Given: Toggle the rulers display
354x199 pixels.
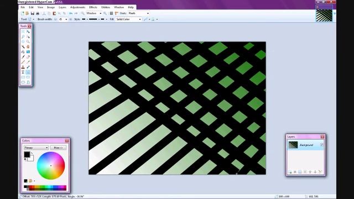Looking at the screenshot, I should pos(116,13).
